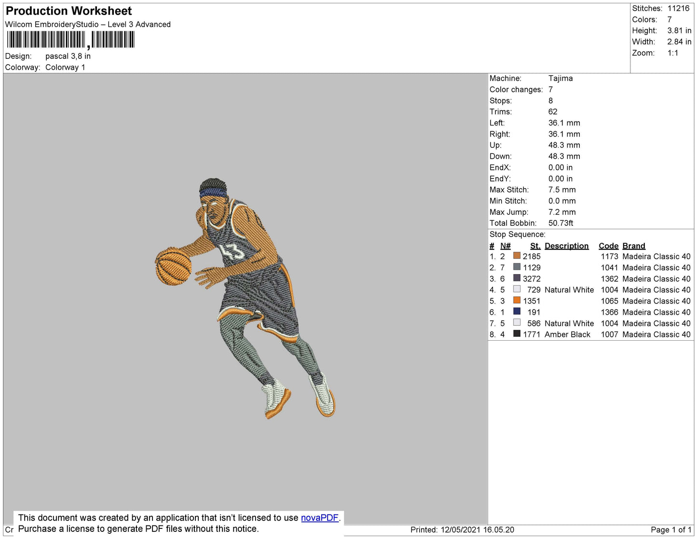Select the Max Stitch value '7.5 mm'
This screenshot has width=697, height=539.
562,190
